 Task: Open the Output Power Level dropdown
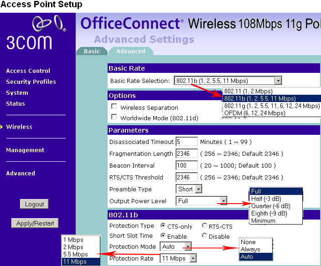click(x=201, y=201)
